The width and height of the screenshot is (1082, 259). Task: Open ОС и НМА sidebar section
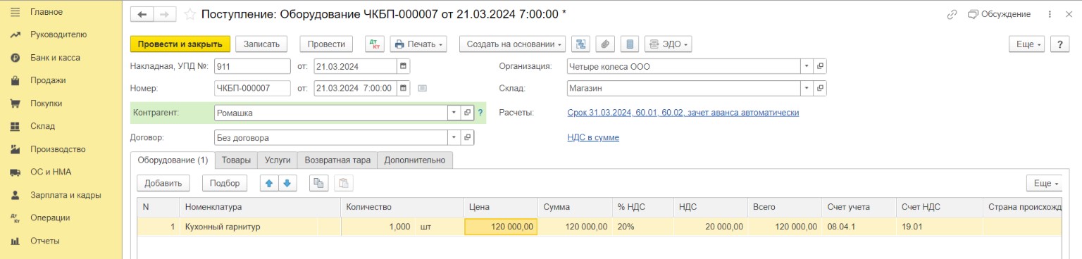(x=51, y=172)
